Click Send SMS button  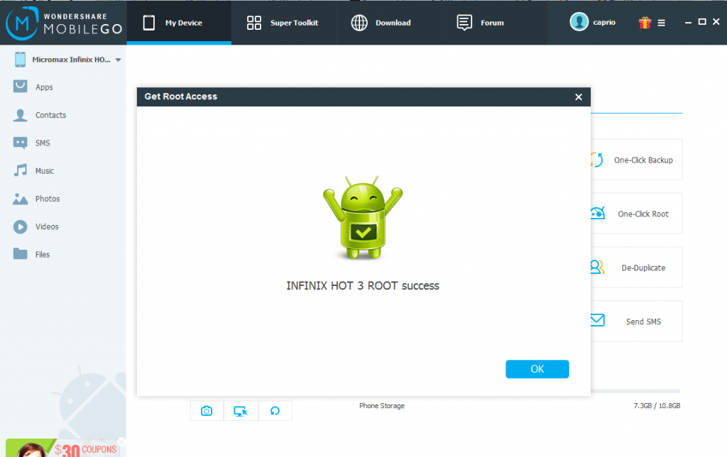(636, 321)
